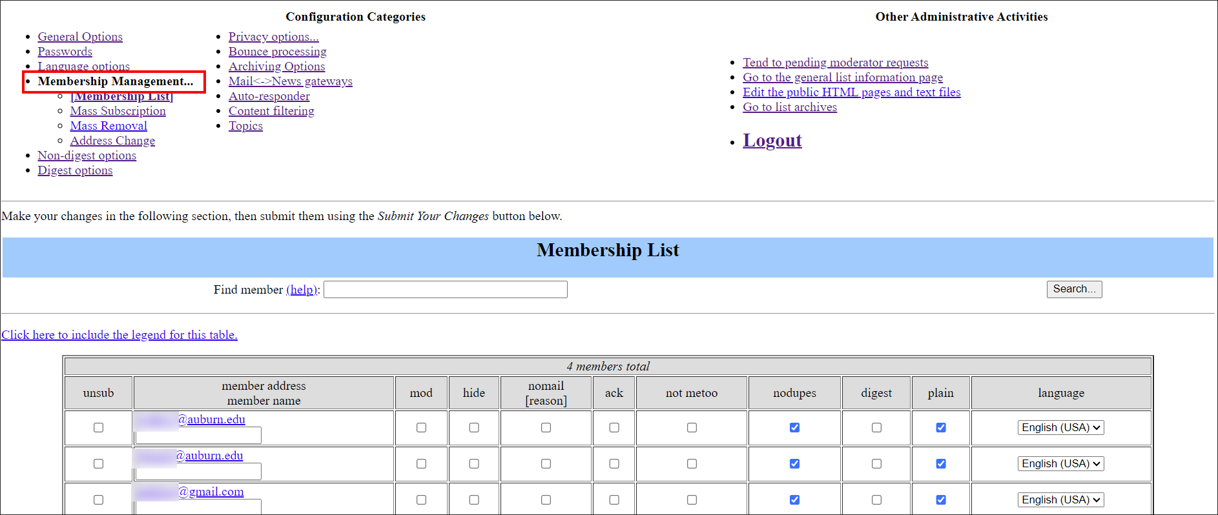The image size is (1218, 515).
Task: Edit the public HTML pages and text files
Action: point(851,92)
